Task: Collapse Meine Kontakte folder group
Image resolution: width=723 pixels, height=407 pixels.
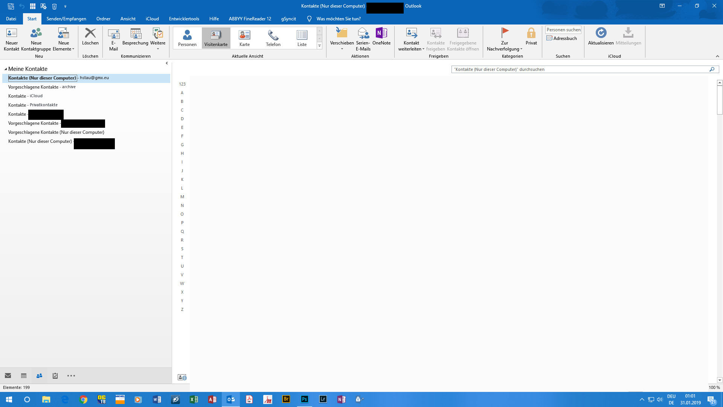Action: coord(6,69)
